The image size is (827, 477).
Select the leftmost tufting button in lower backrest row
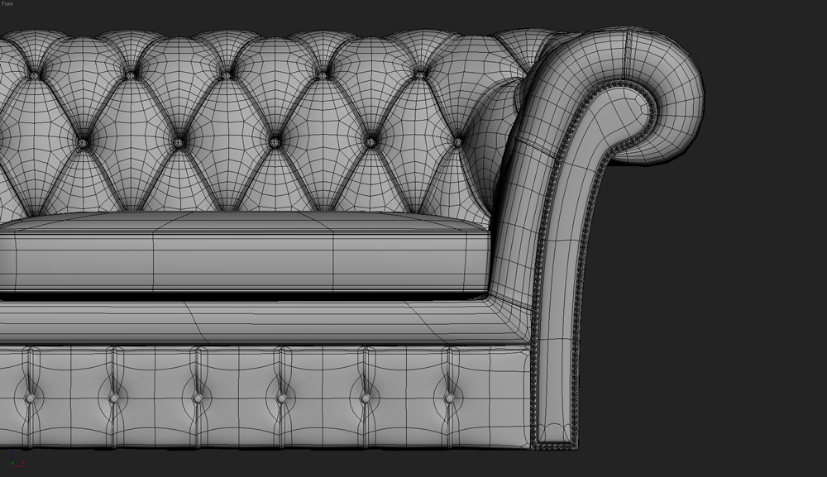pos(83,142)
